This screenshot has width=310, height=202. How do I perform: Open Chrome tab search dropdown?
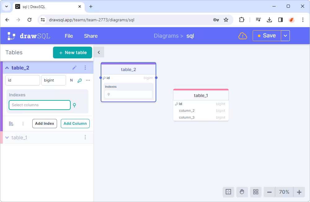(7, 6)
